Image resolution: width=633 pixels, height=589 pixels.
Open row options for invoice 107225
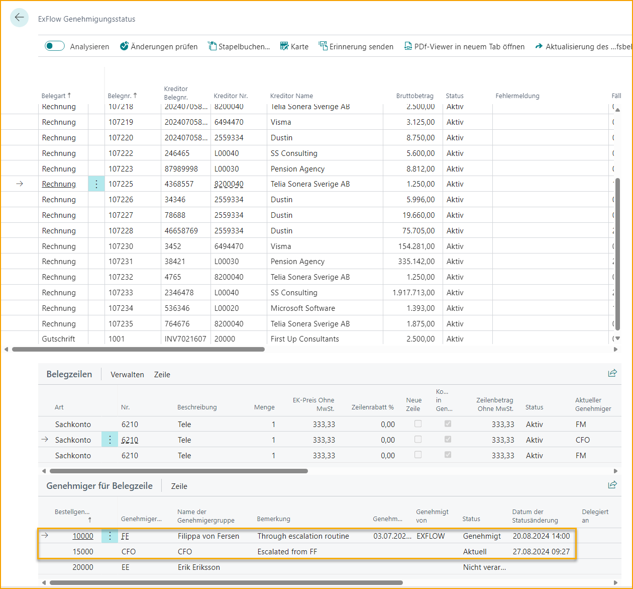tap(96, 184)
